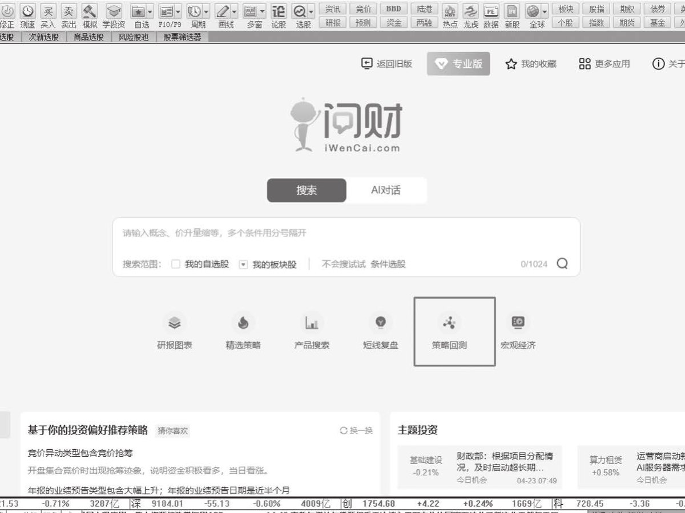685x513 pixels.
Task: Click the 条件选股 link
Action: point(388,264)
